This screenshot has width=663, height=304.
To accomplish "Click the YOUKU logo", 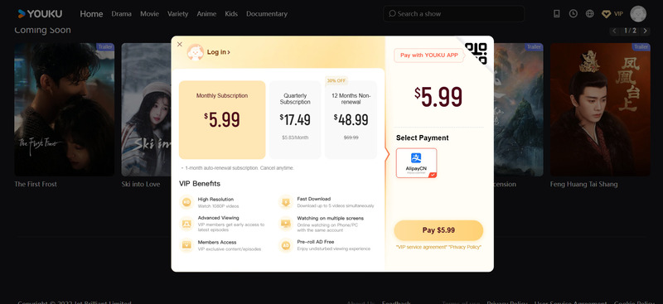I will [x=40, y=14].
